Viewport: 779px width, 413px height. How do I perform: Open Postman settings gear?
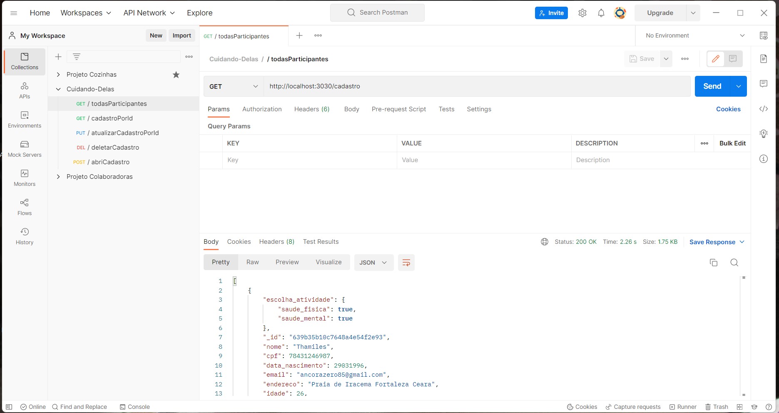(x=582, y=13)
